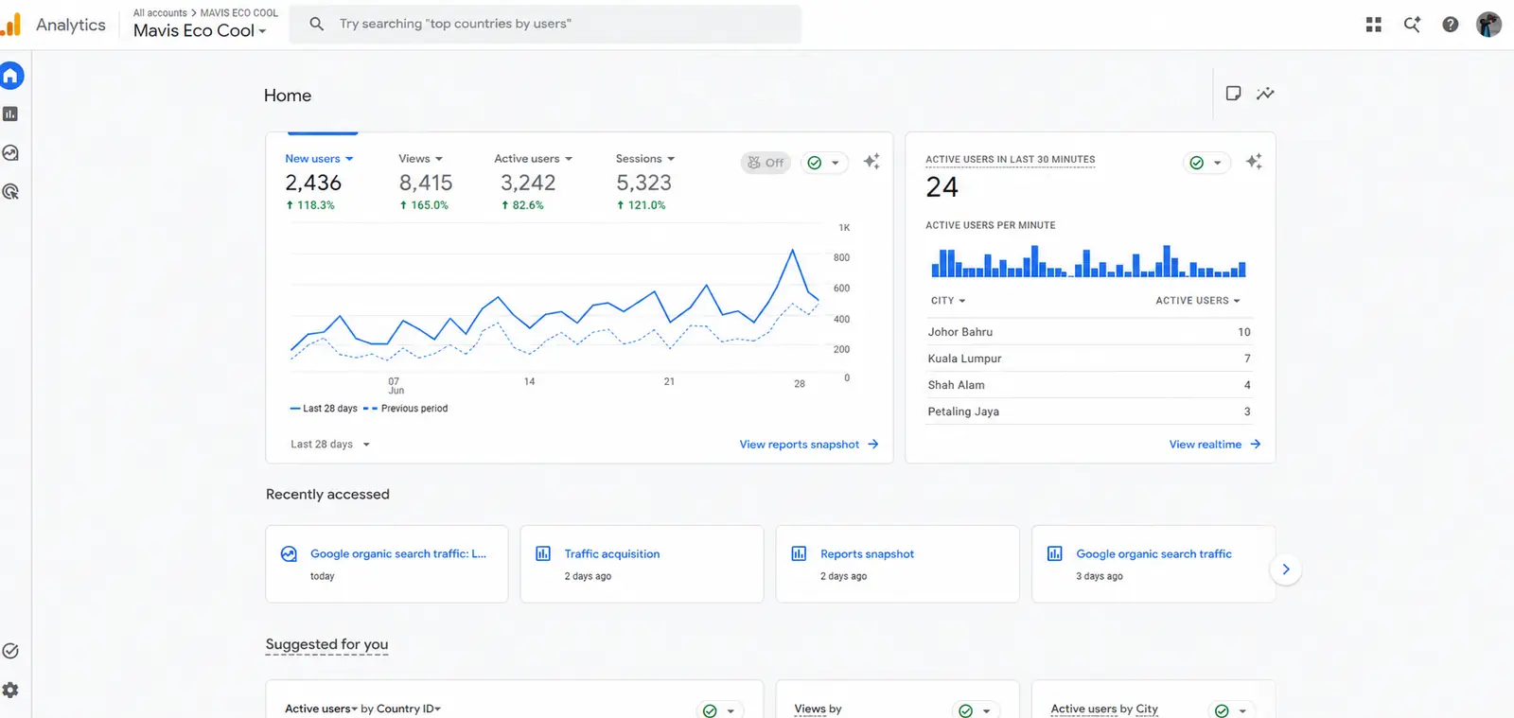1514x718 pixels.
Task: Click the report icon on 3 days ago card
Action: click(1054, 553)
